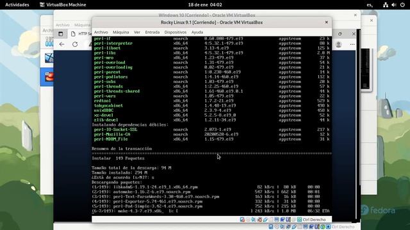Open Archivo menu in Windows 10 VM window
This screenshot has height=230, width=410.
point(63,25)
